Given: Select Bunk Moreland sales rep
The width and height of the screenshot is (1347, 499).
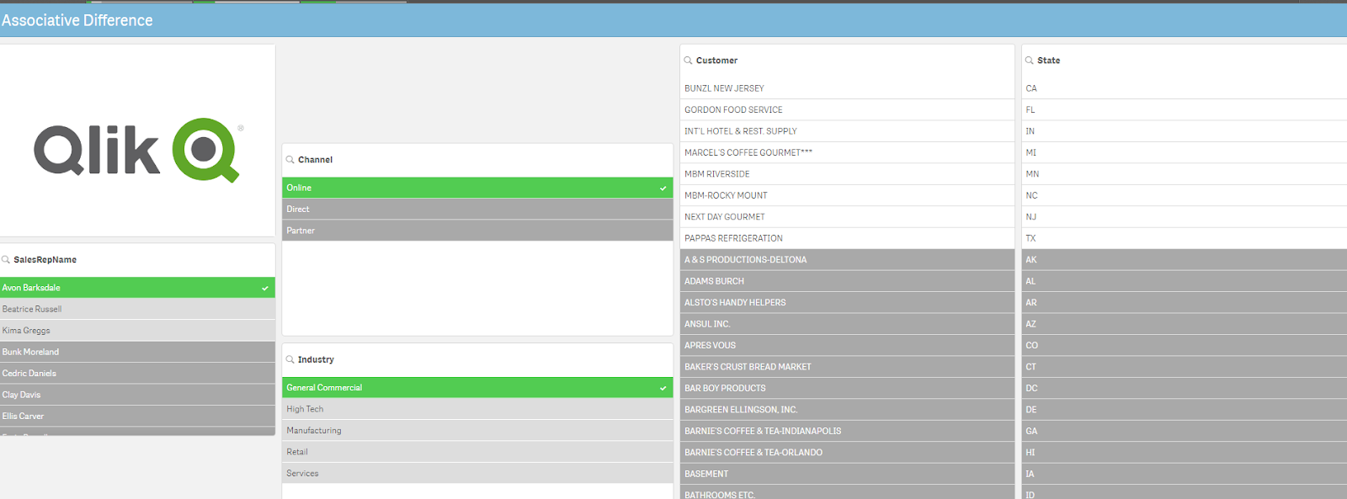Looking at the screenshot, I should (x=137, y=352).
